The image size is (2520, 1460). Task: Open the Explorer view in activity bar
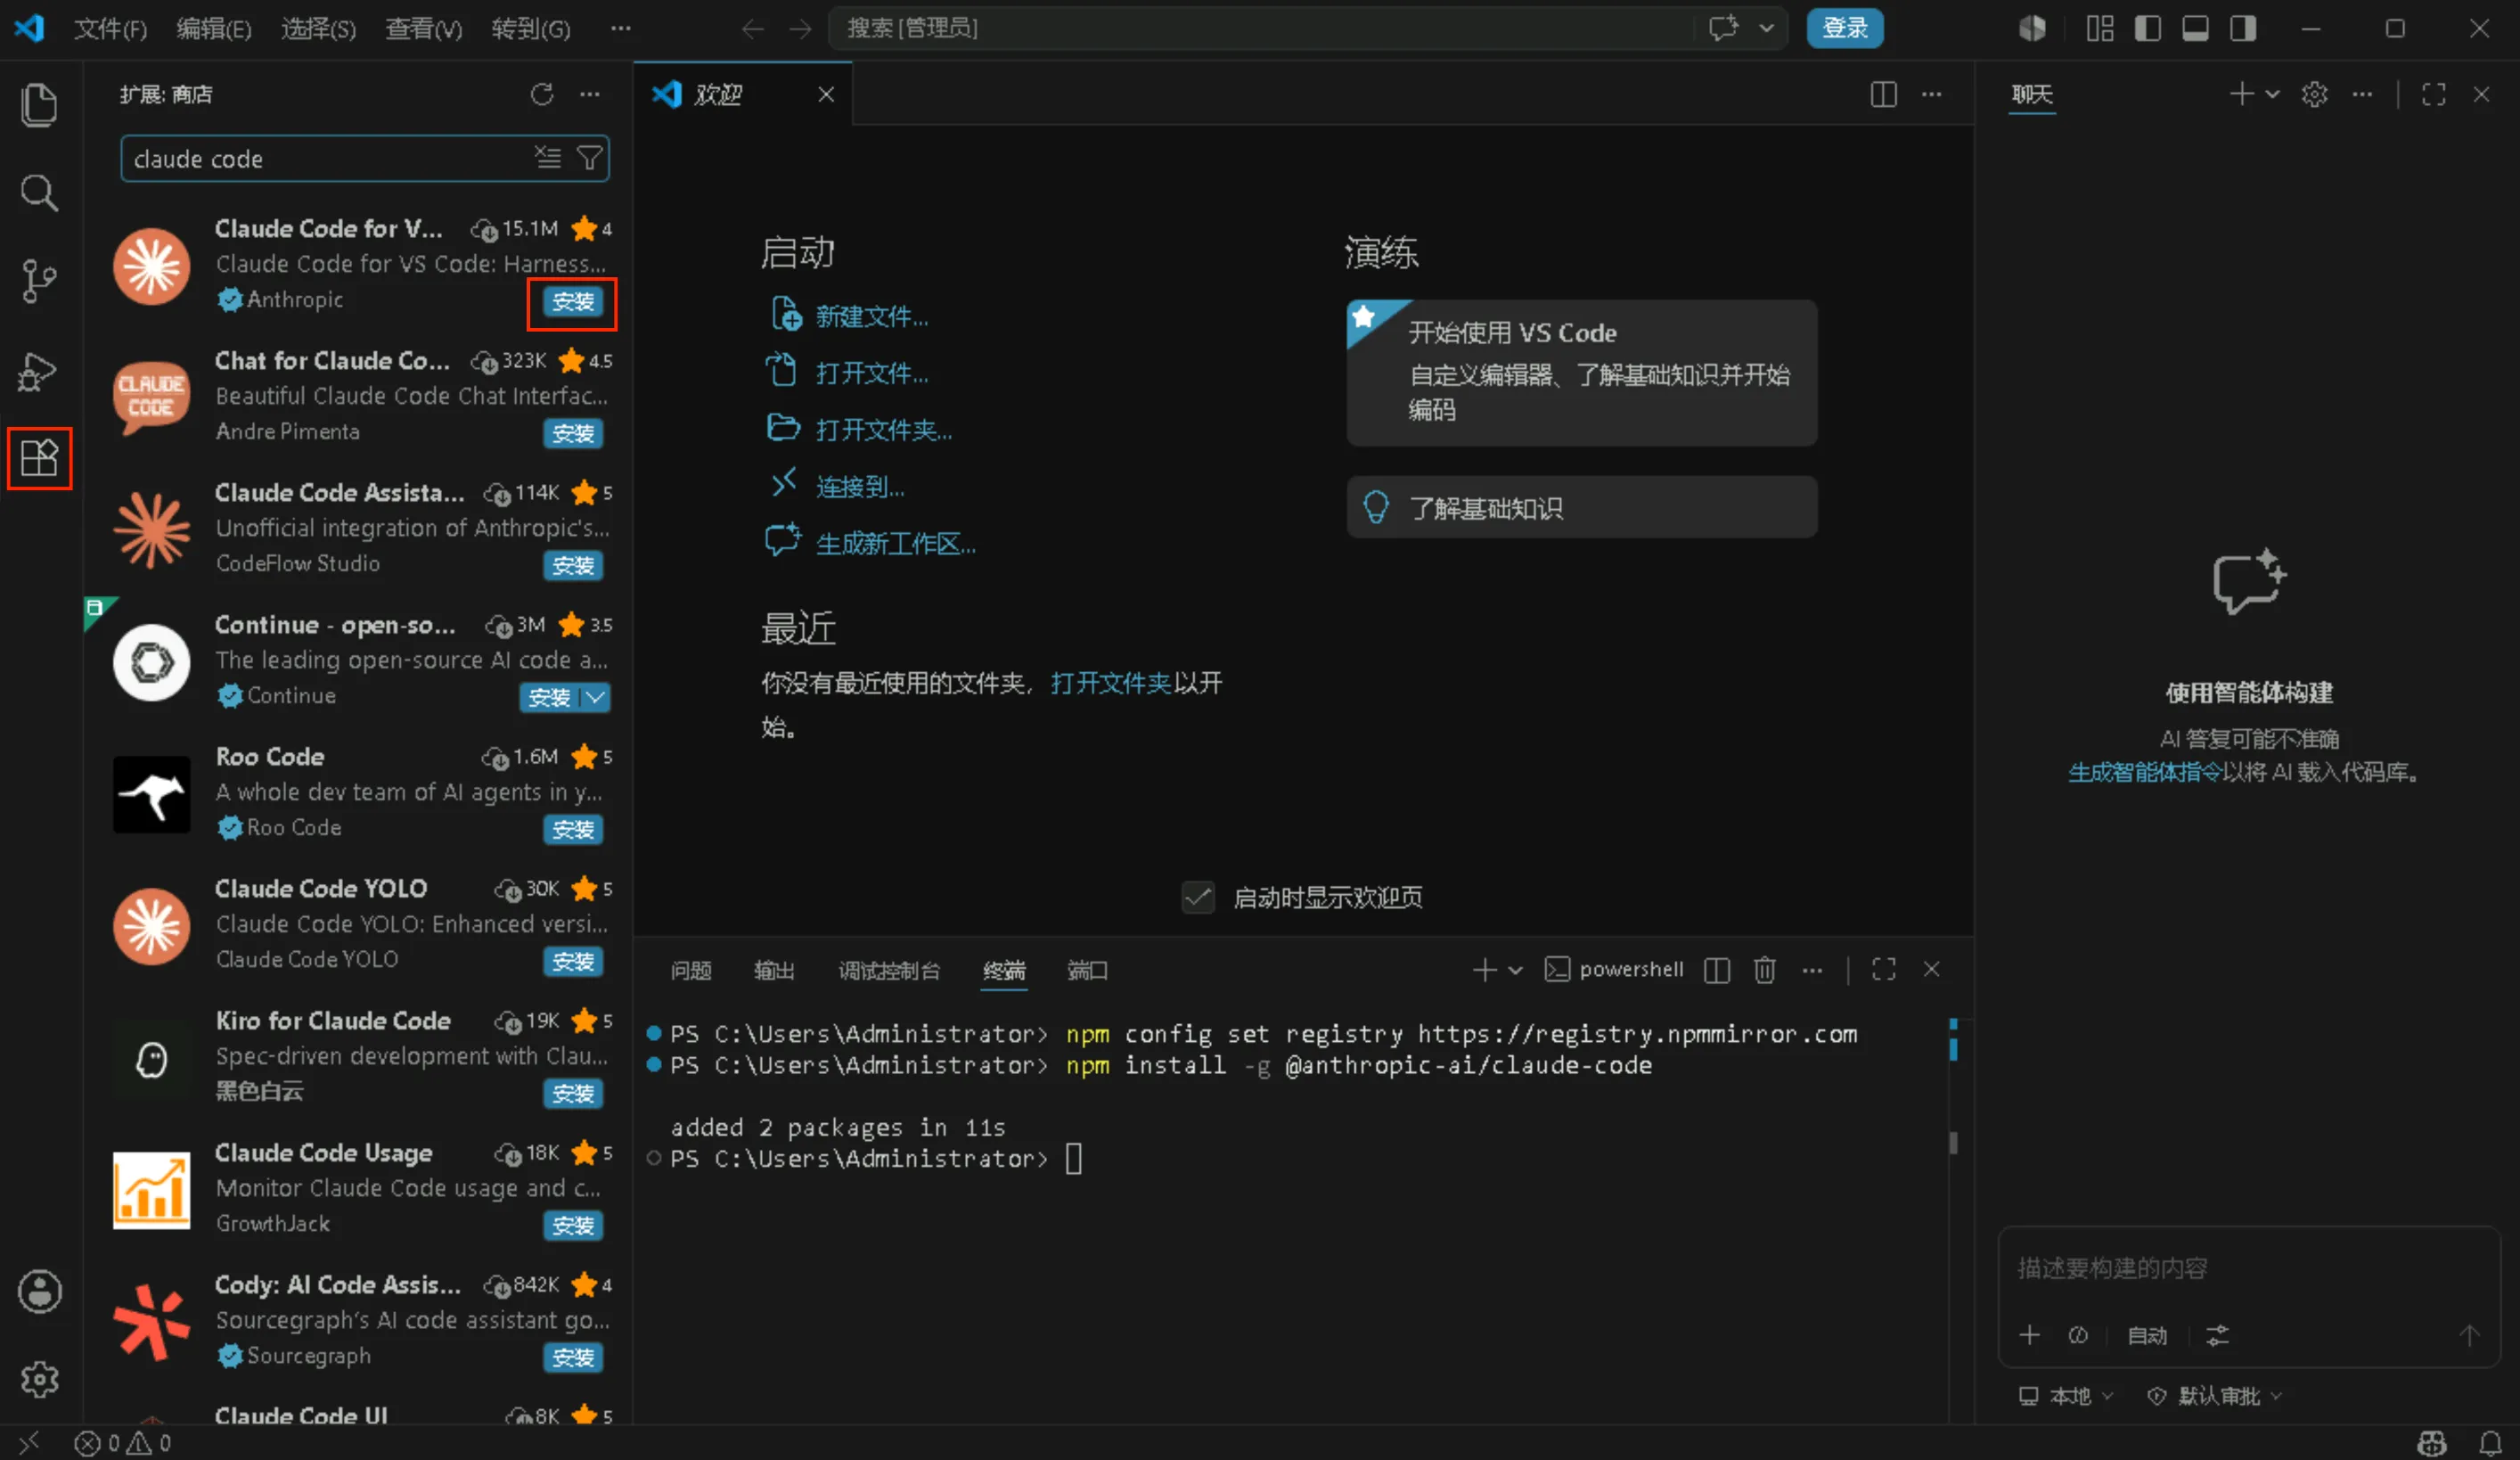point(39,104)
